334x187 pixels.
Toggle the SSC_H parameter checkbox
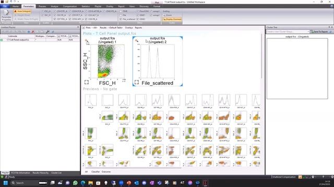click(x=43, y=15)
